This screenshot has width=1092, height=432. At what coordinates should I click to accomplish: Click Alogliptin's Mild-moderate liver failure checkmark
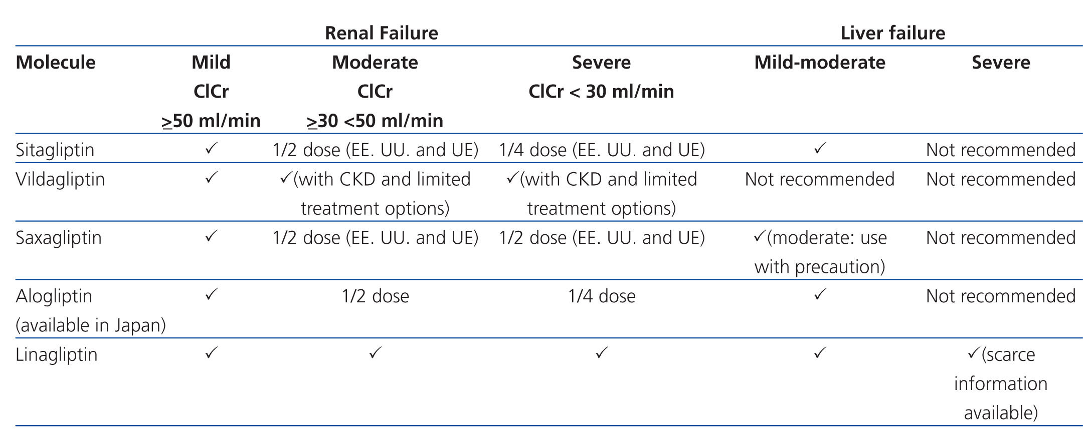[x=820, y=295]
